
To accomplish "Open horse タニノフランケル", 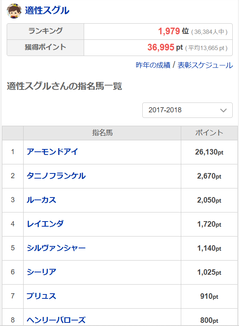I will (x=56, y=176).
